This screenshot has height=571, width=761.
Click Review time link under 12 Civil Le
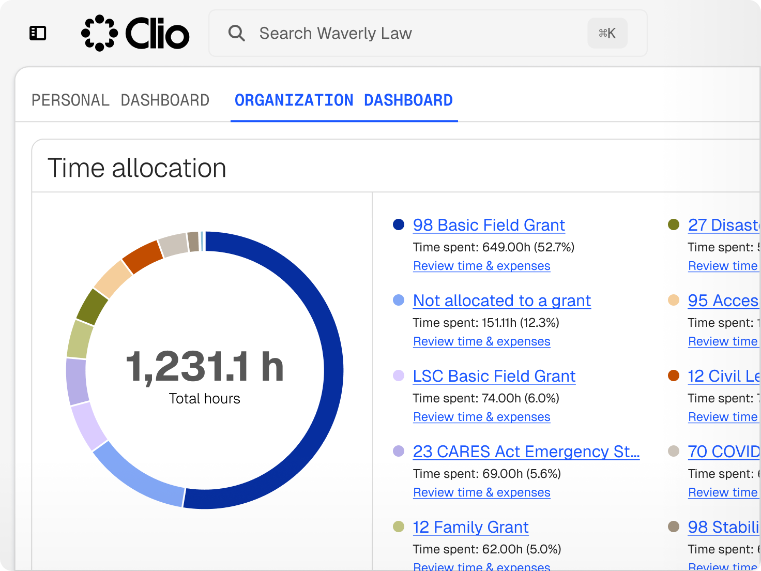(723, 417)
